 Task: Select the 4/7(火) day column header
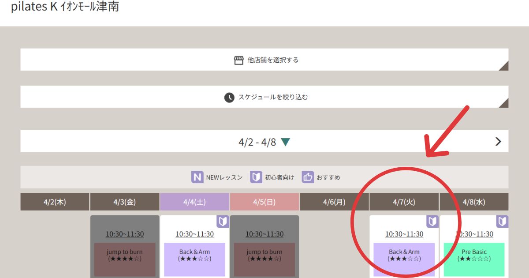pyautogui.click(x=404, y=202)
